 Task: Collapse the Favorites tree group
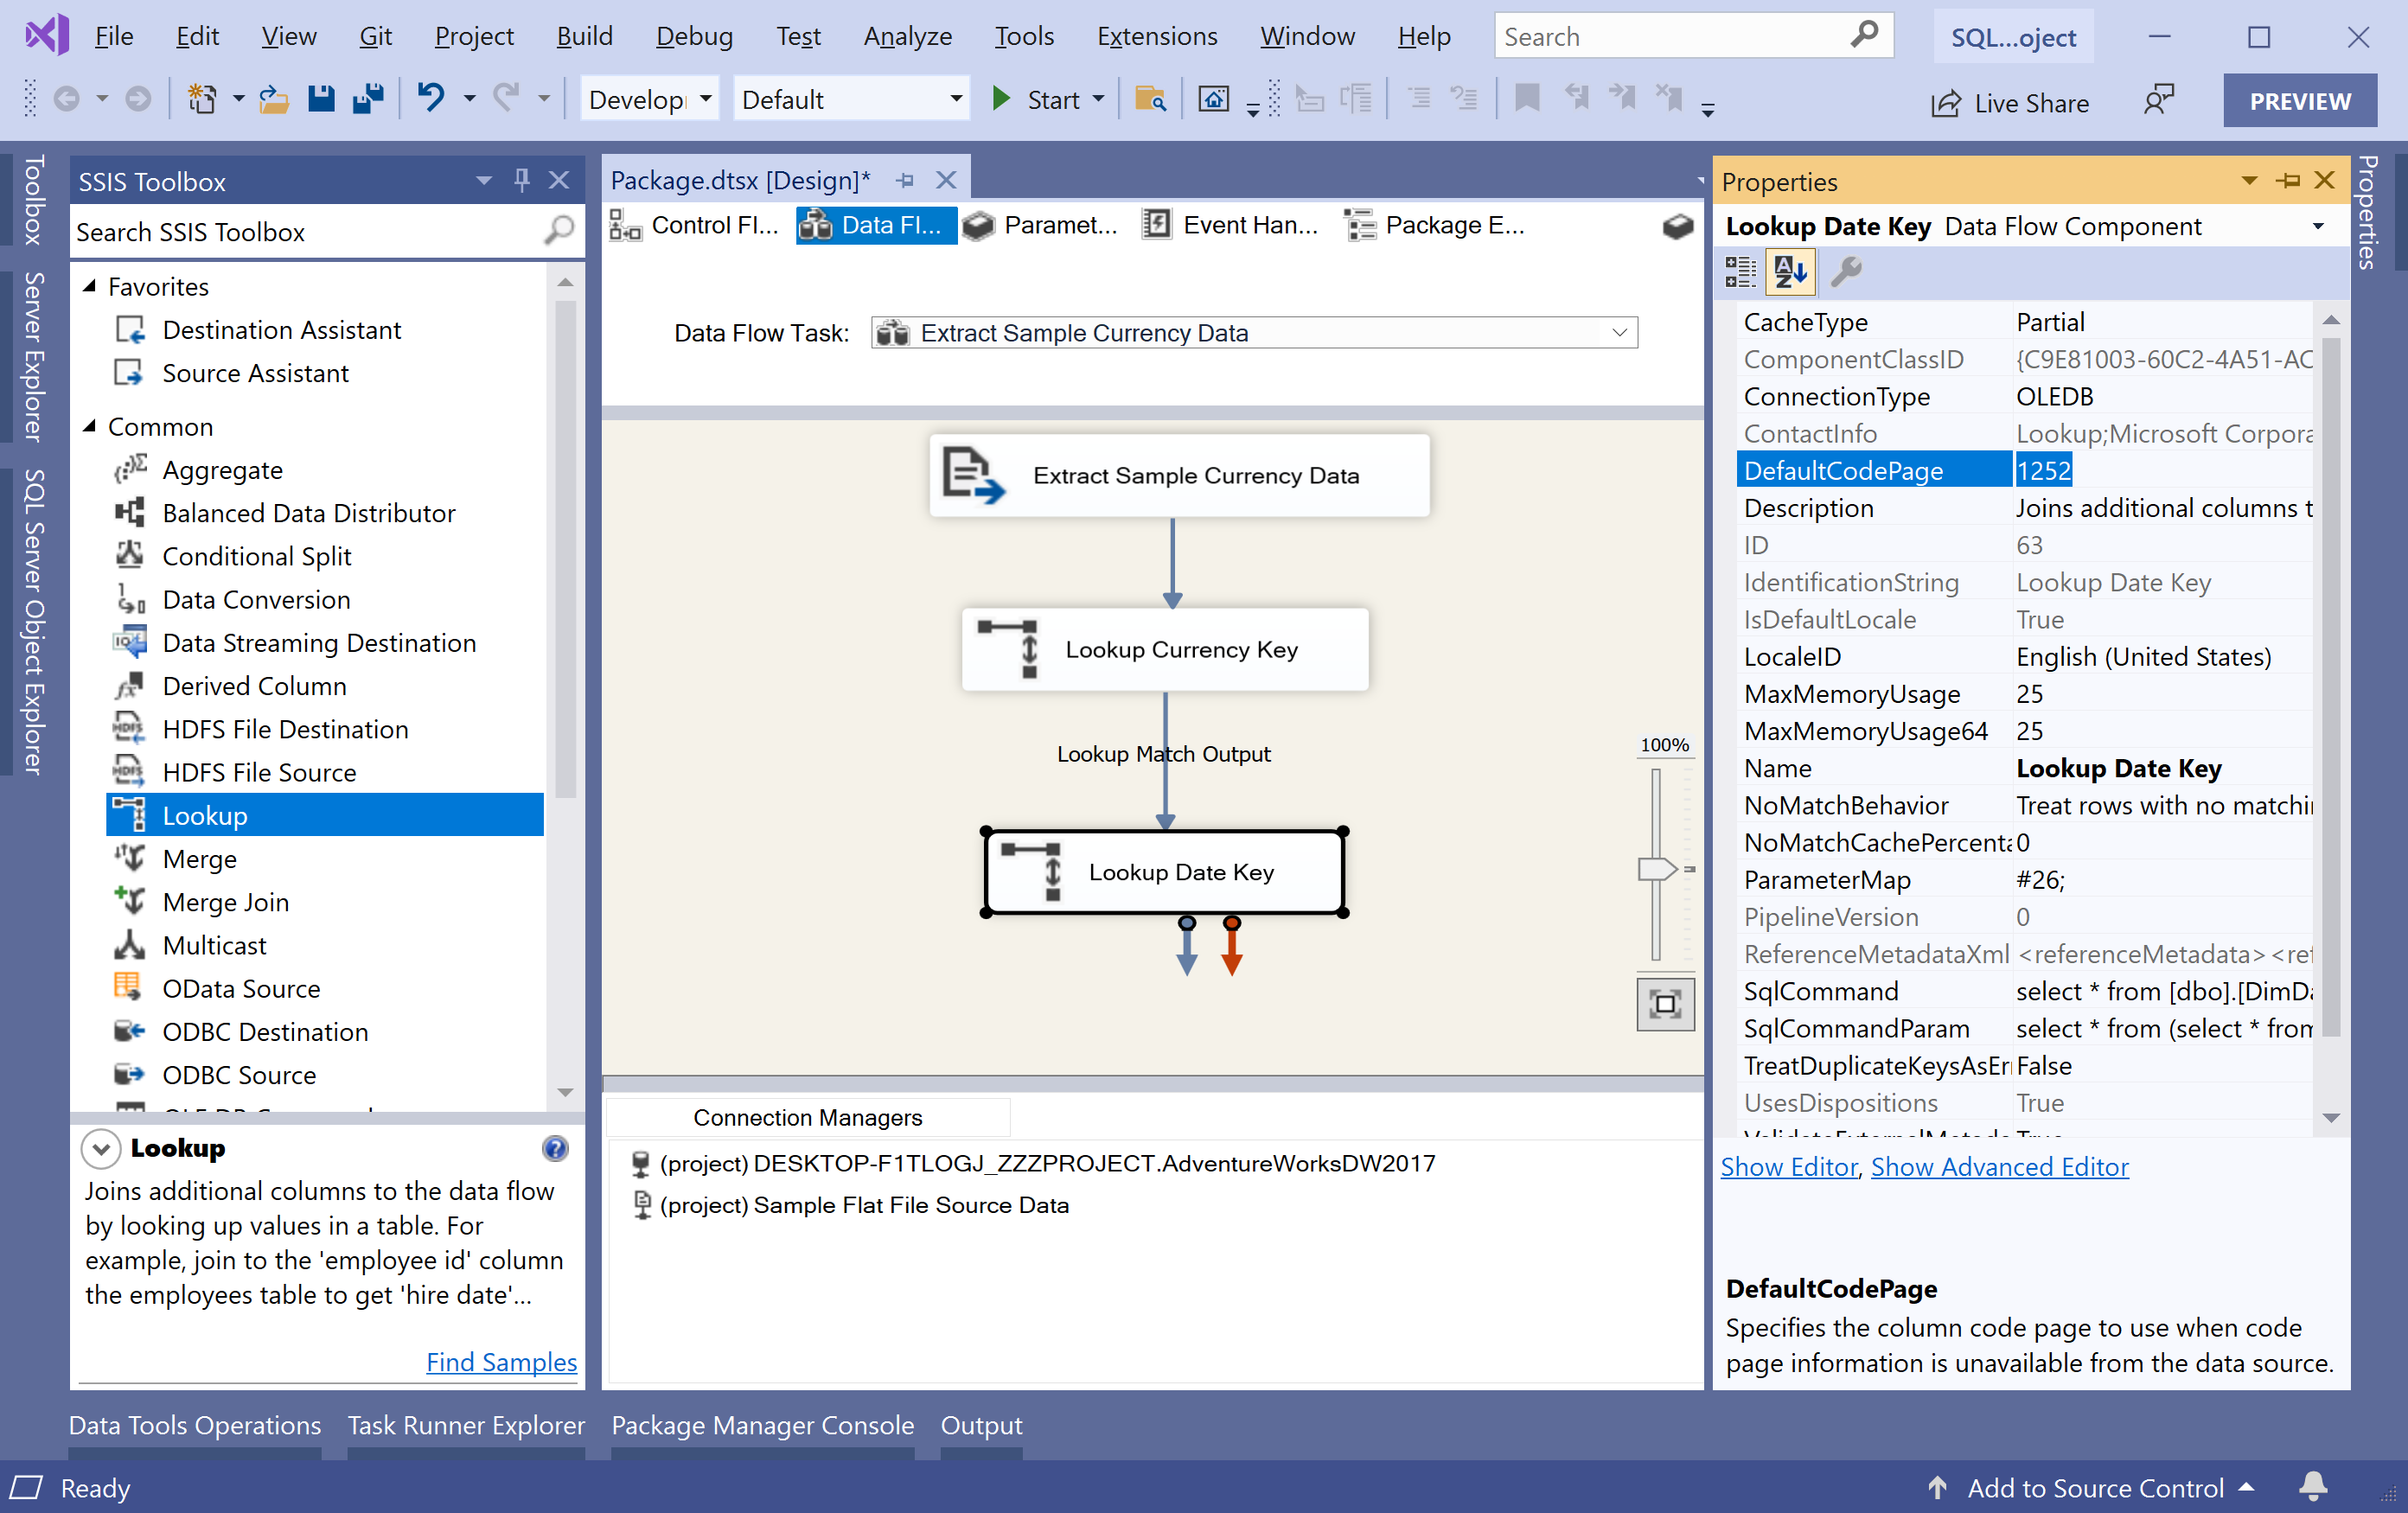(90, 286)
